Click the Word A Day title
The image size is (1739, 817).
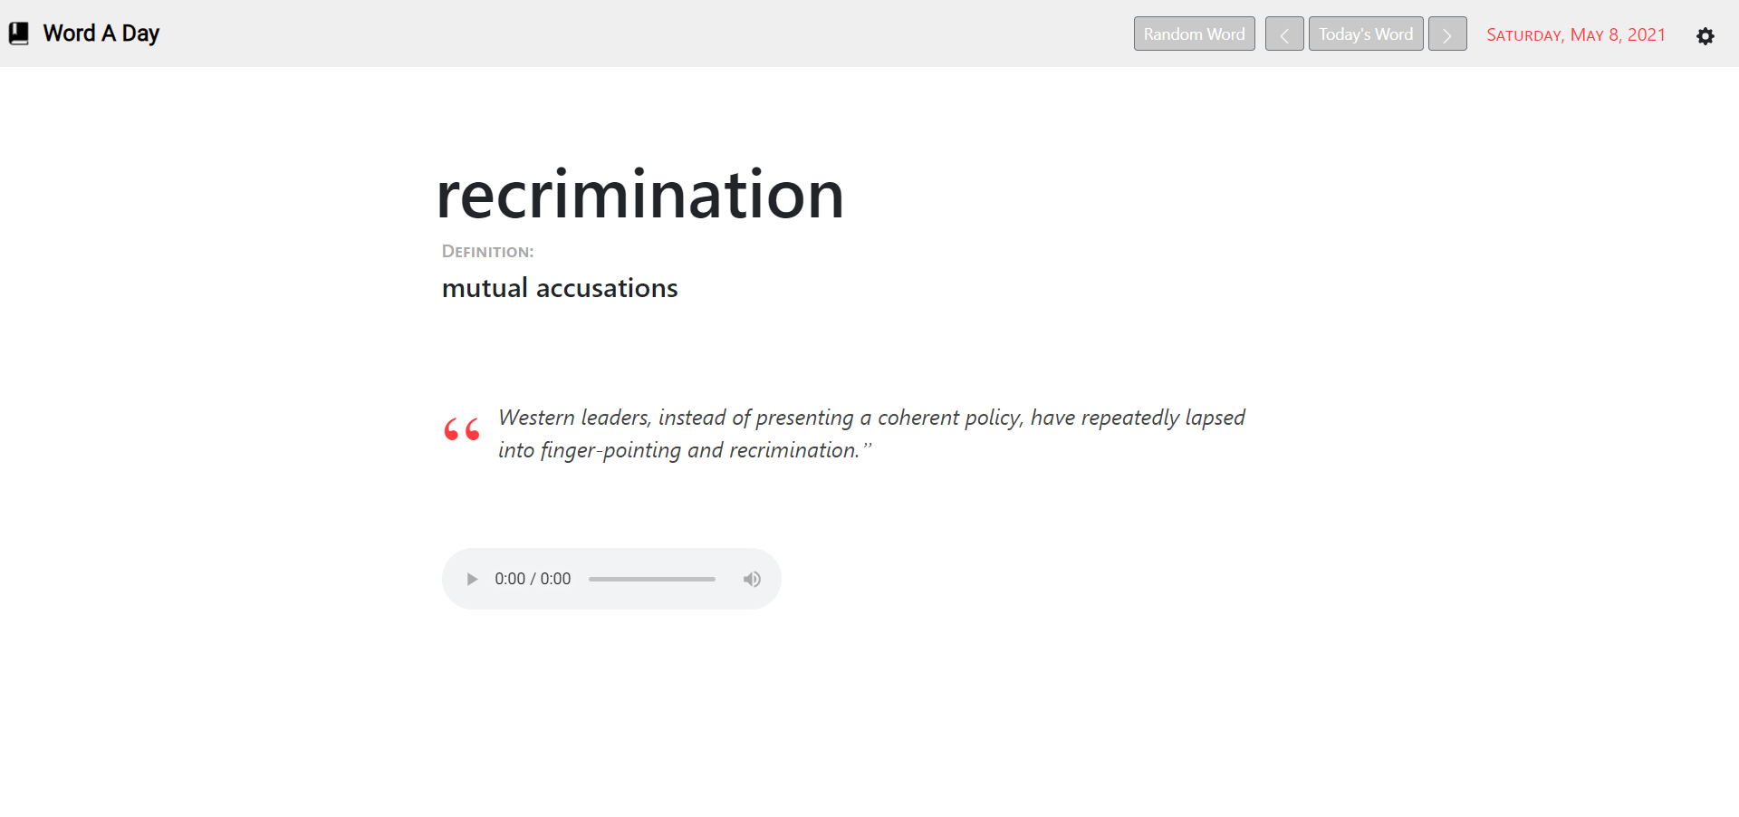pos(101,34)
